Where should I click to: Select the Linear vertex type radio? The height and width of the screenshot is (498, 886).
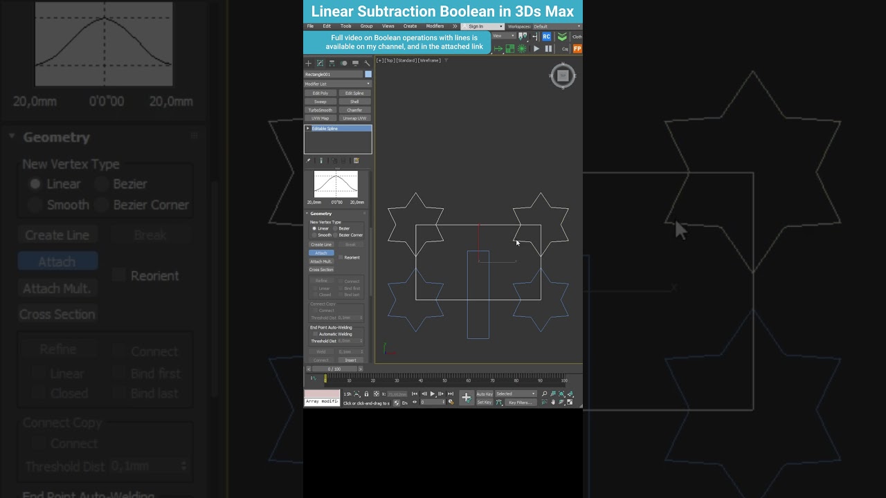(314, 228)
